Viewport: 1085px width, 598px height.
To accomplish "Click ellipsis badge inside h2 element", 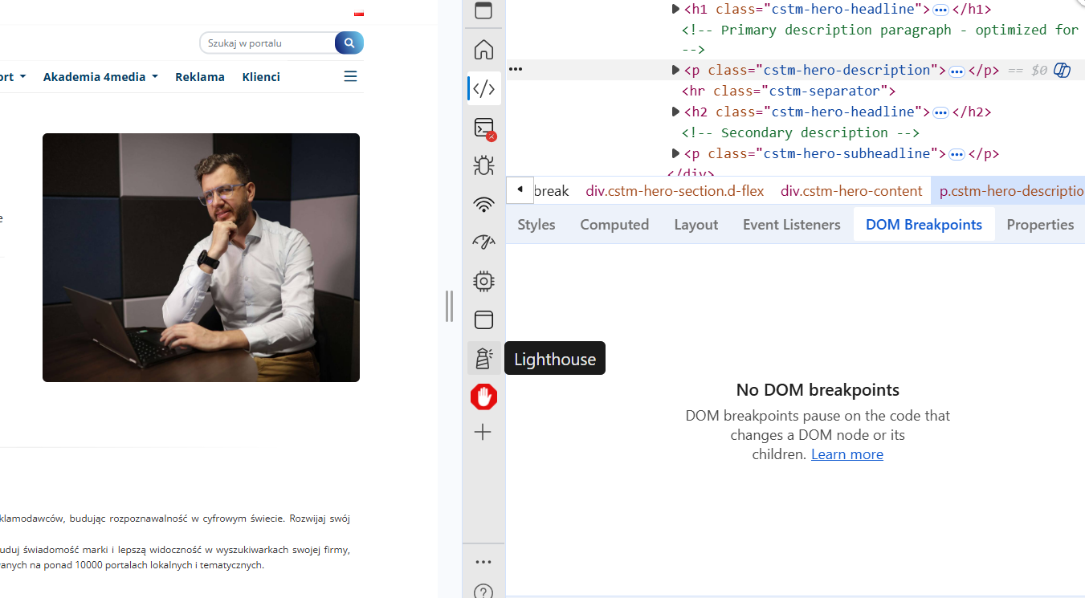I will click(940, 112).
